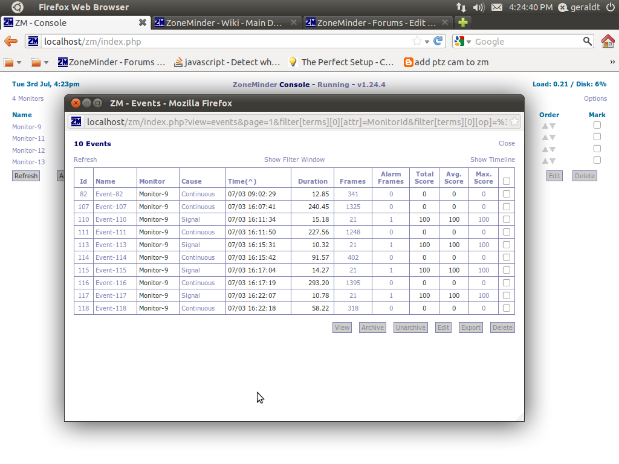
Task: Click the Events window site icon
Action: [76, 121]
